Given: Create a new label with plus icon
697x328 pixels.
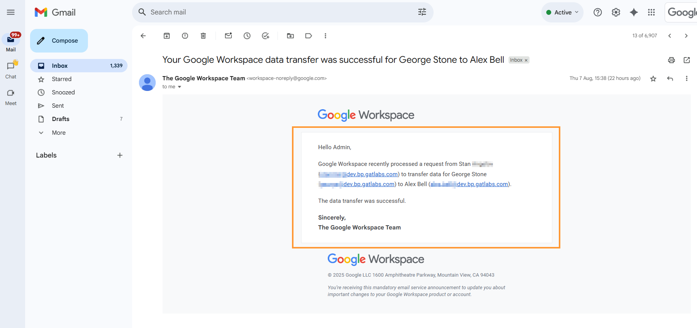Looking at the screenshot, I should click(120, 155).
